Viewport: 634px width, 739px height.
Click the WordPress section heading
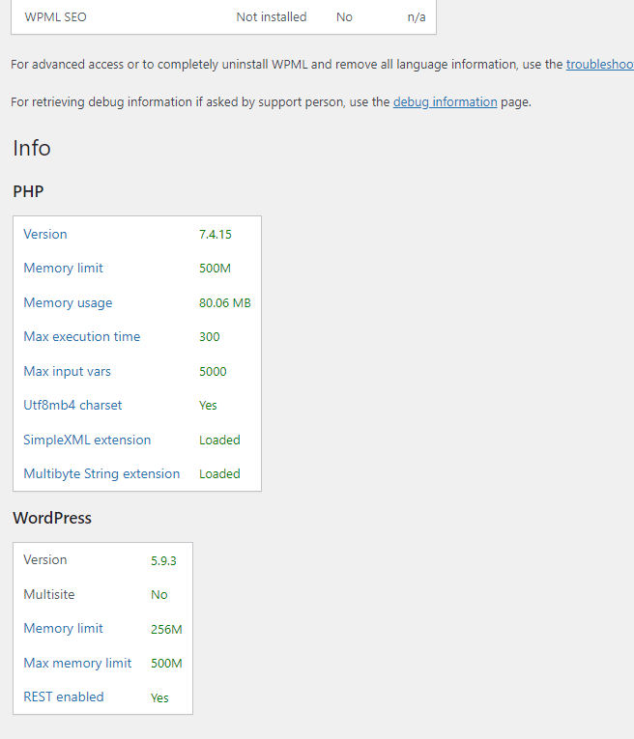click(x=52, y=518)
